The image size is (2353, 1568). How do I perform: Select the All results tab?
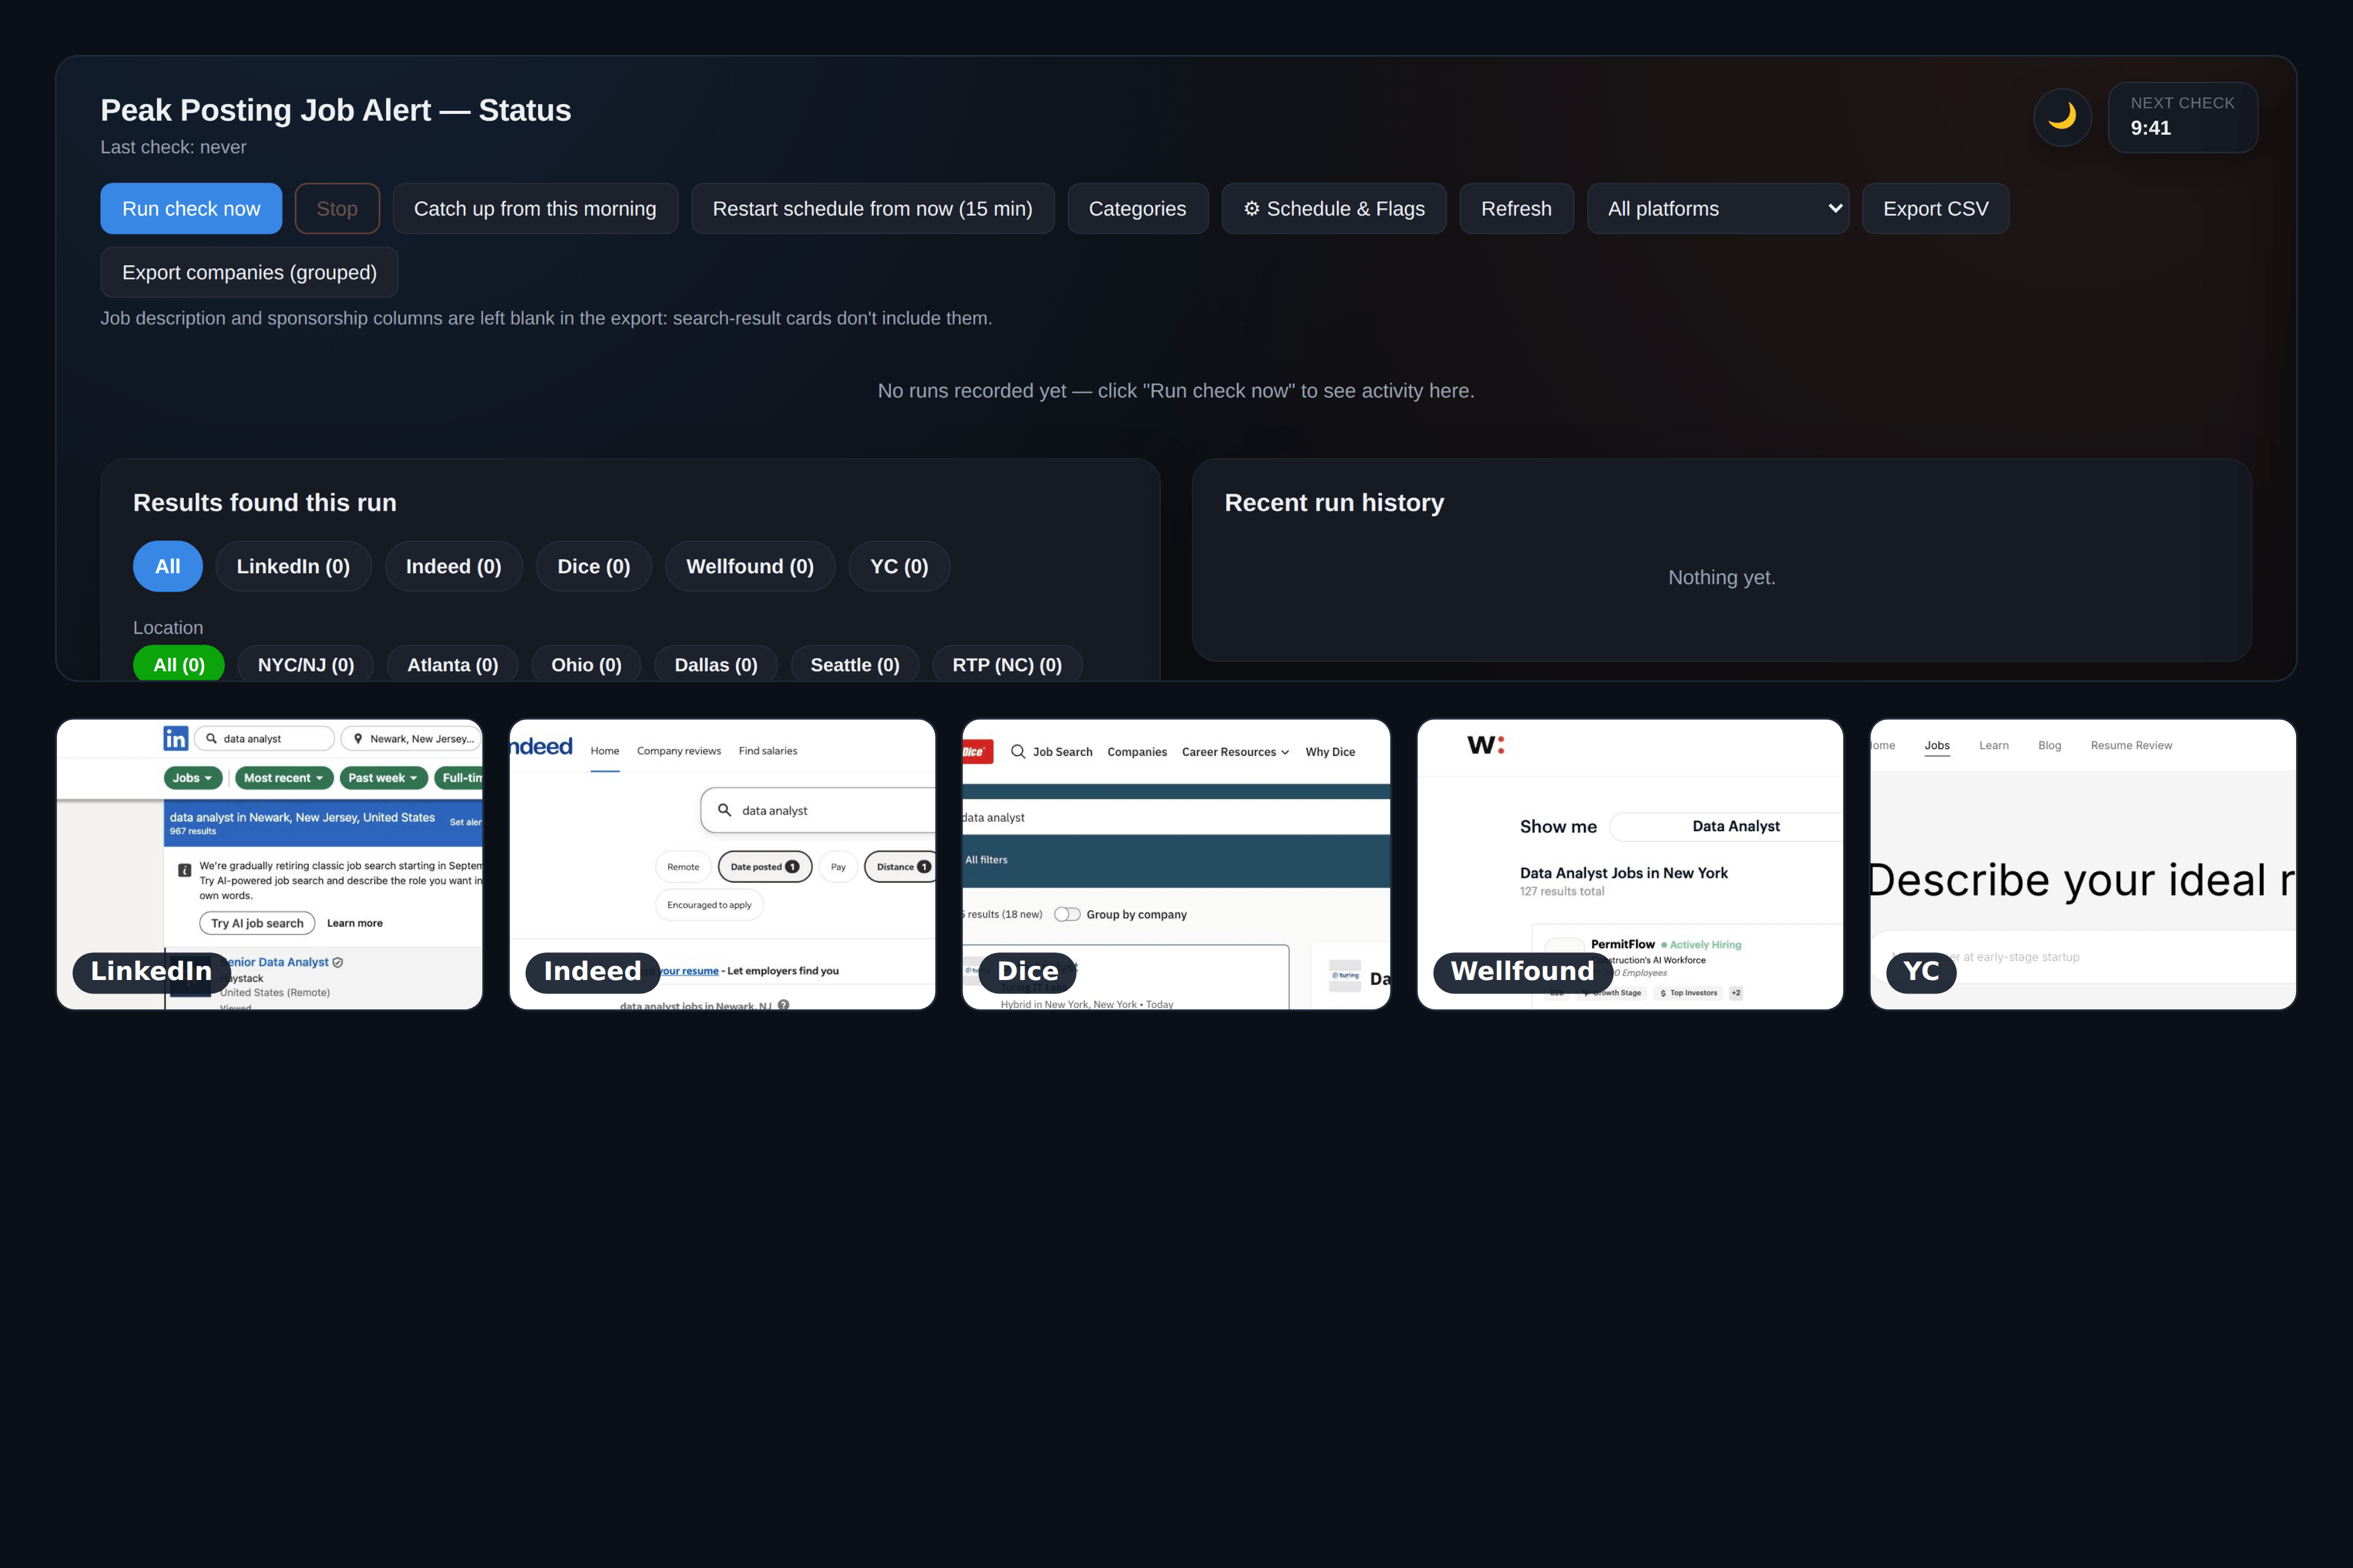pyautogui.click(x=168, y=566)
